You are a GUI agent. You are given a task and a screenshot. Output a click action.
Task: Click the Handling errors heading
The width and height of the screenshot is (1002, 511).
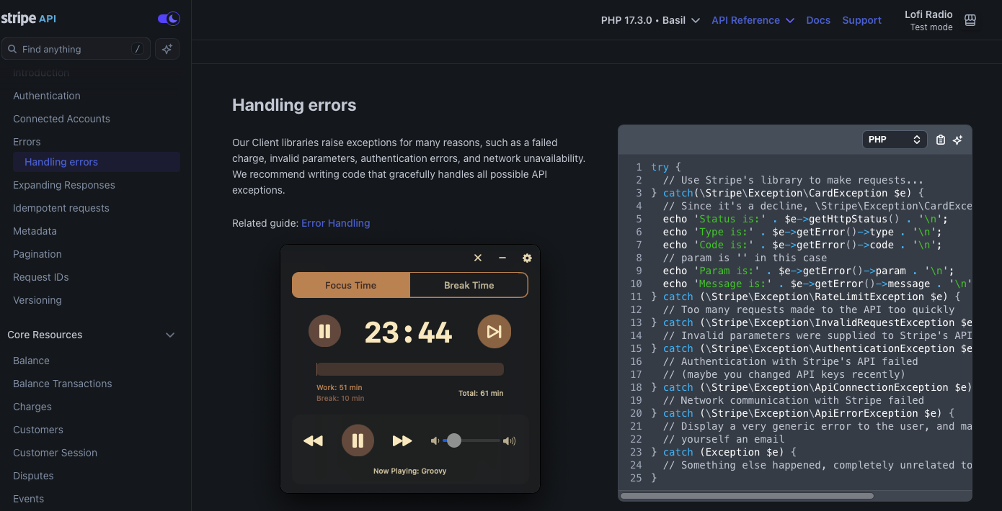click(294, 105)
